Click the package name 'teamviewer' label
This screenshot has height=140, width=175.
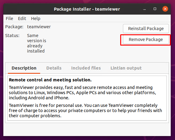click(39, 27)
